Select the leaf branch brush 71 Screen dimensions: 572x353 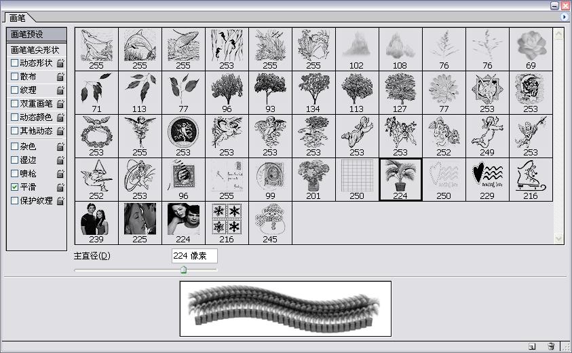point(96,93)
